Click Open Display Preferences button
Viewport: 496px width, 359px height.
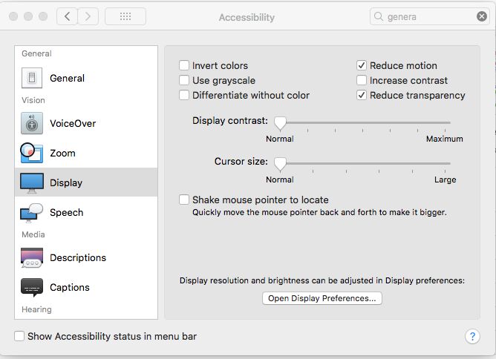point(322,298)
